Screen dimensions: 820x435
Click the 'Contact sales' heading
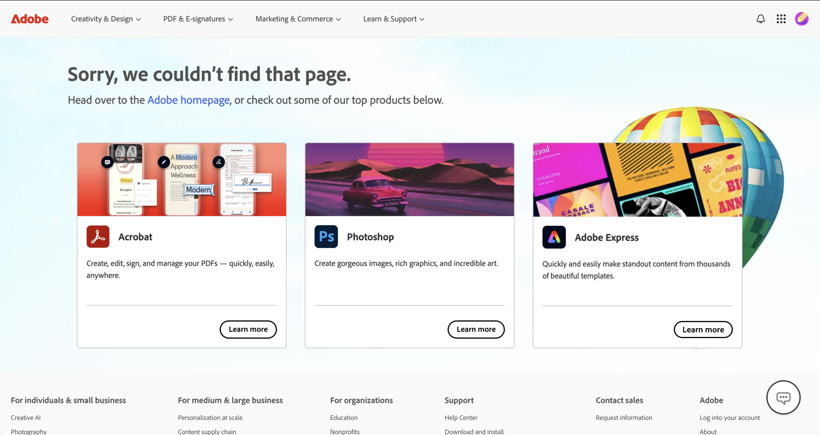[619, 400]
